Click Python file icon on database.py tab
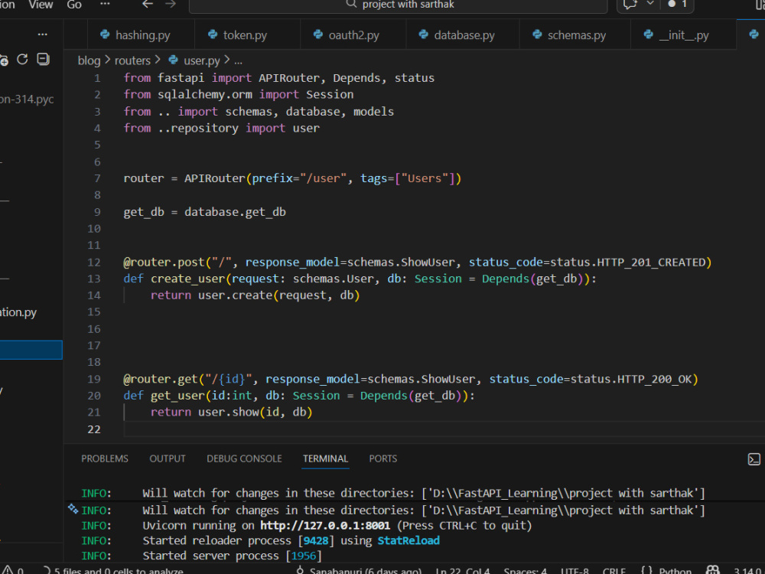Viewport: 765px width, 574px height. pos(424,34)
